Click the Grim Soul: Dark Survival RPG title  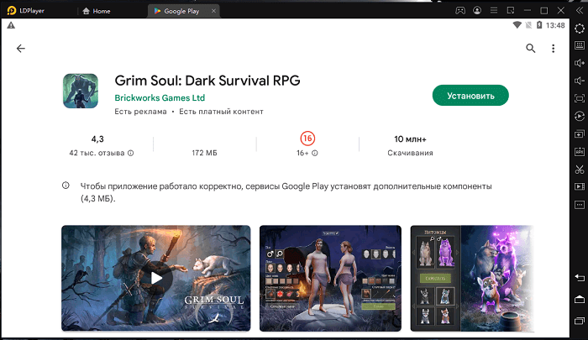click(207, 81)
